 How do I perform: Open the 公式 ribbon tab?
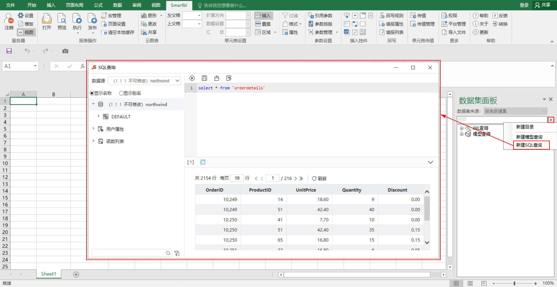click(x=98, y=5)
